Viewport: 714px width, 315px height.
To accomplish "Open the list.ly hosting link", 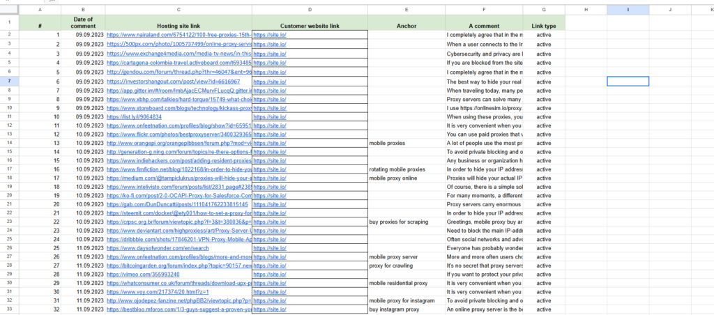I will tap(133, 117).
